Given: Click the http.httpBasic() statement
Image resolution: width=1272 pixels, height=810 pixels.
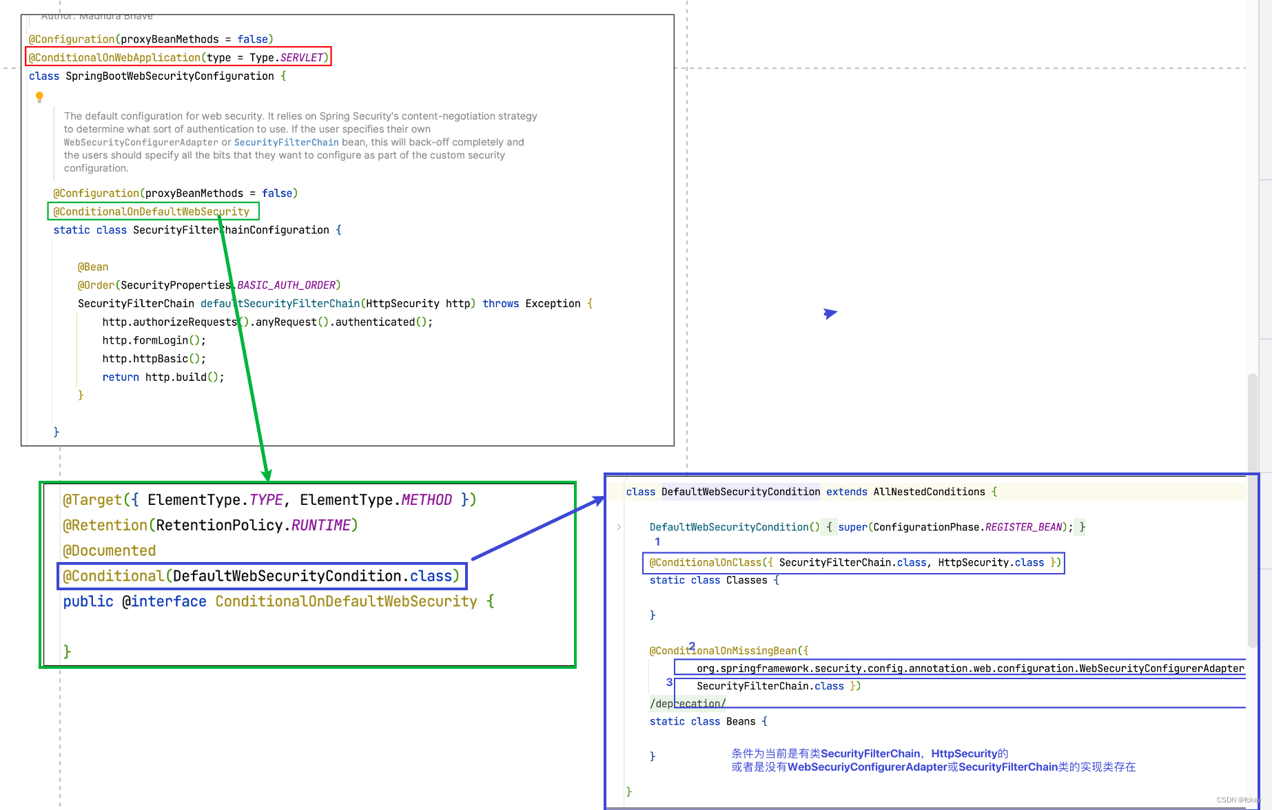Looking at the screenshot, I should coord(154,359).
